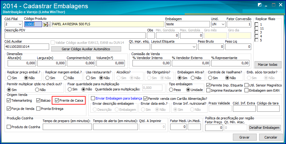This screenshot has height=144, width=286.
Task: Click the Fator Medi. field
Action: 178,127
